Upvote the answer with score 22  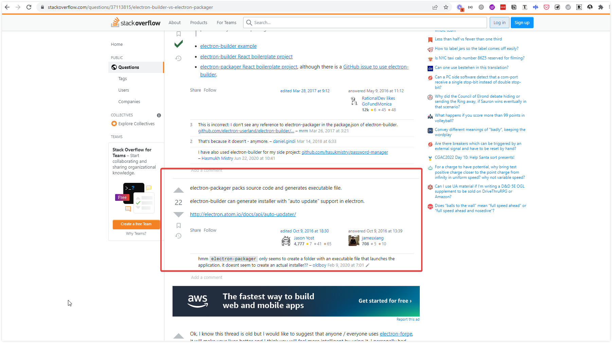click(x=179, y=190)
